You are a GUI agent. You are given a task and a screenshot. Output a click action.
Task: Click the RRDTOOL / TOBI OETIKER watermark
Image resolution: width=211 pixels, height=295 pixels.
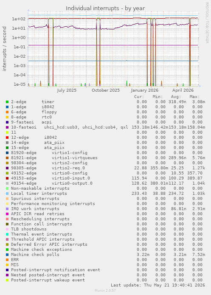[207, 23]
